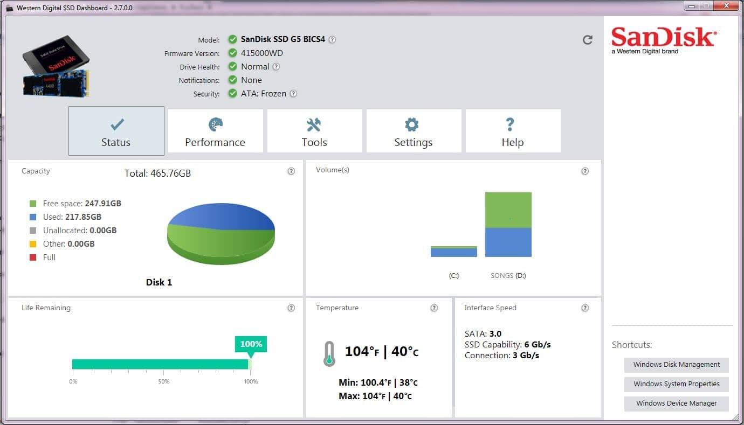Click the "Disk 1" label
This screenshot has height=425, width=744.
click(x=159, y=282)
